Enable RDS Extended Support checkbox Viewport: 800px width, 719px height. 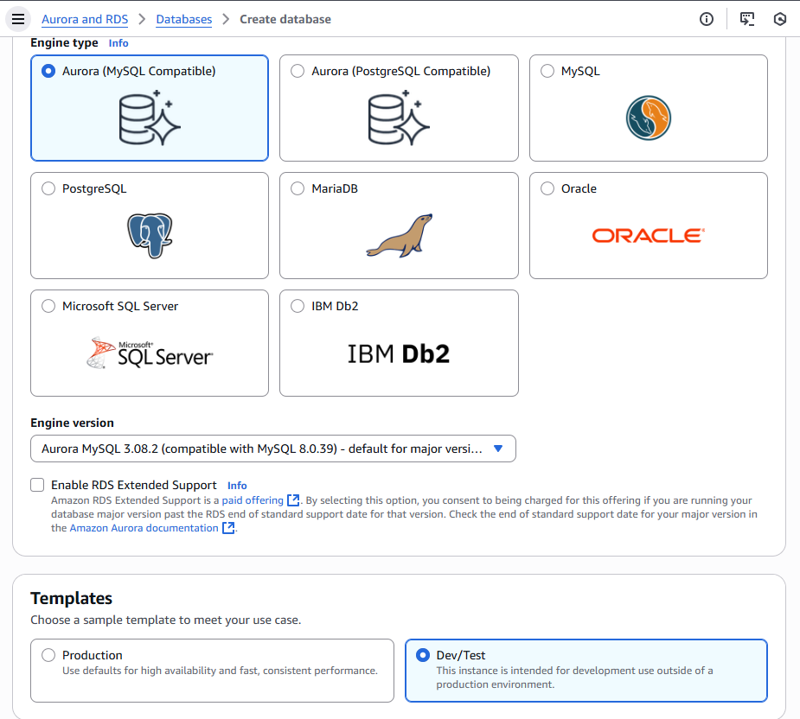(x=37, y=485)
